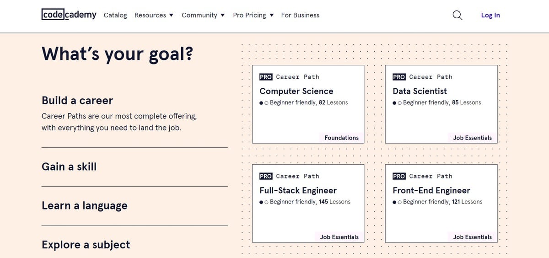Click difficulty dots on Computer Science card
Screen dimensions: 549x258
click(x=264, y=103)
